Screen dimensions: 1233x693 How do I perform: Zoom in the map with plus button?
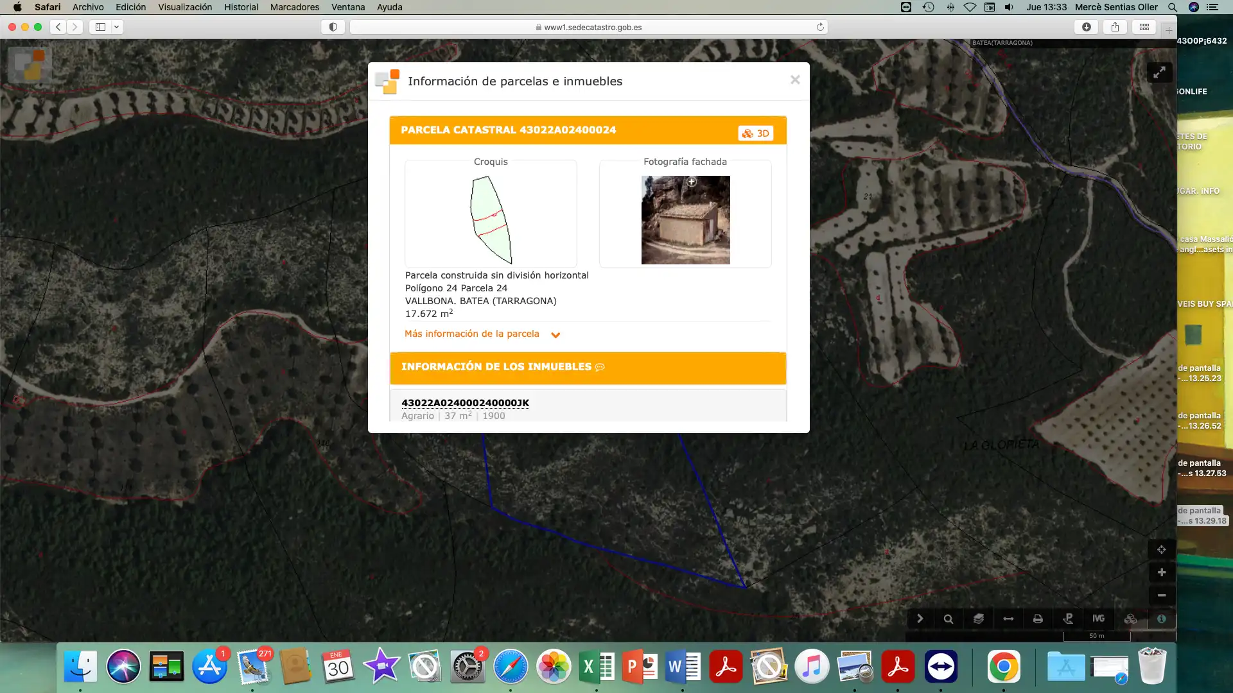pyautogui.click(x=1161, y=572)
